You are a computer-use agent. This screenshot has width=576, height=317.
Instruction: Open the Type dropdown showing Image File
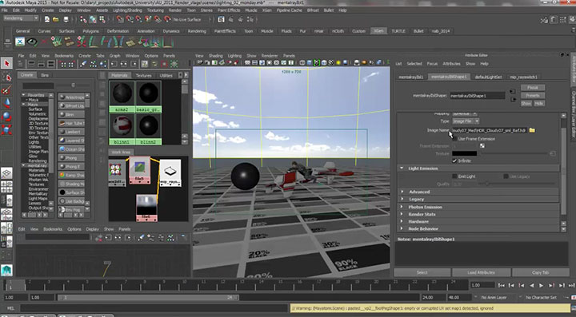pyautogui.click(x=466, y=121)
